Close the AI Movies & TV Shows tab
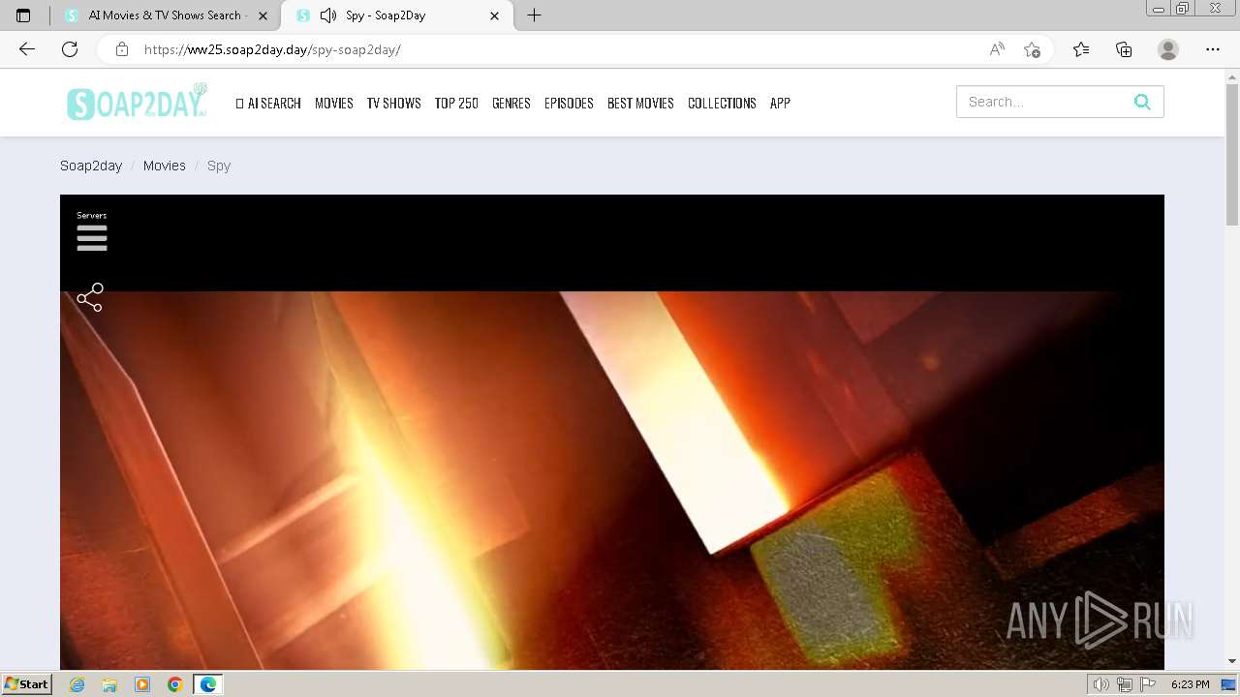The width and height of the screenshot is (1240, 697). (263, 15)
